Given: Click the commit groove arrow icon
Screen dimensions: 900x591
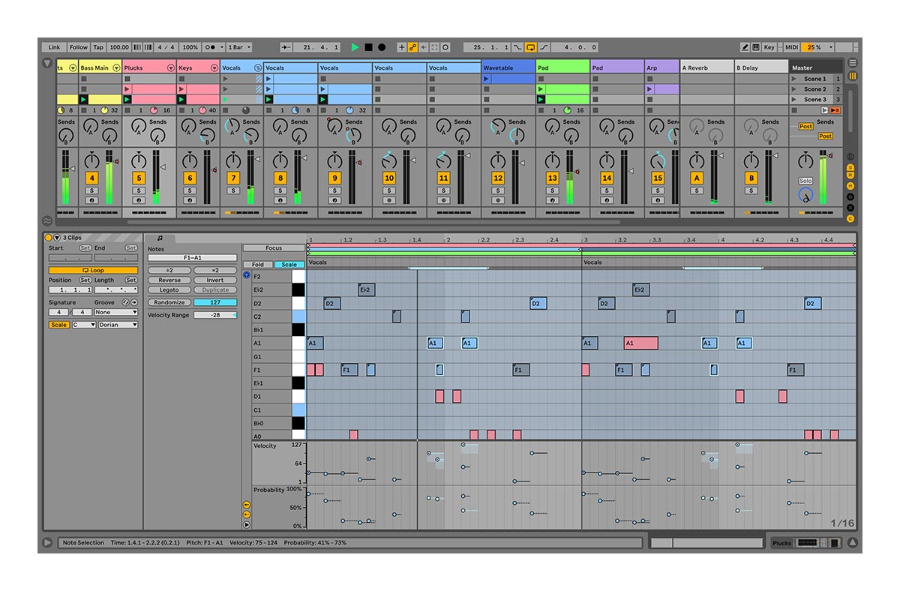Looking at the screenshot, I should [134, 302].
